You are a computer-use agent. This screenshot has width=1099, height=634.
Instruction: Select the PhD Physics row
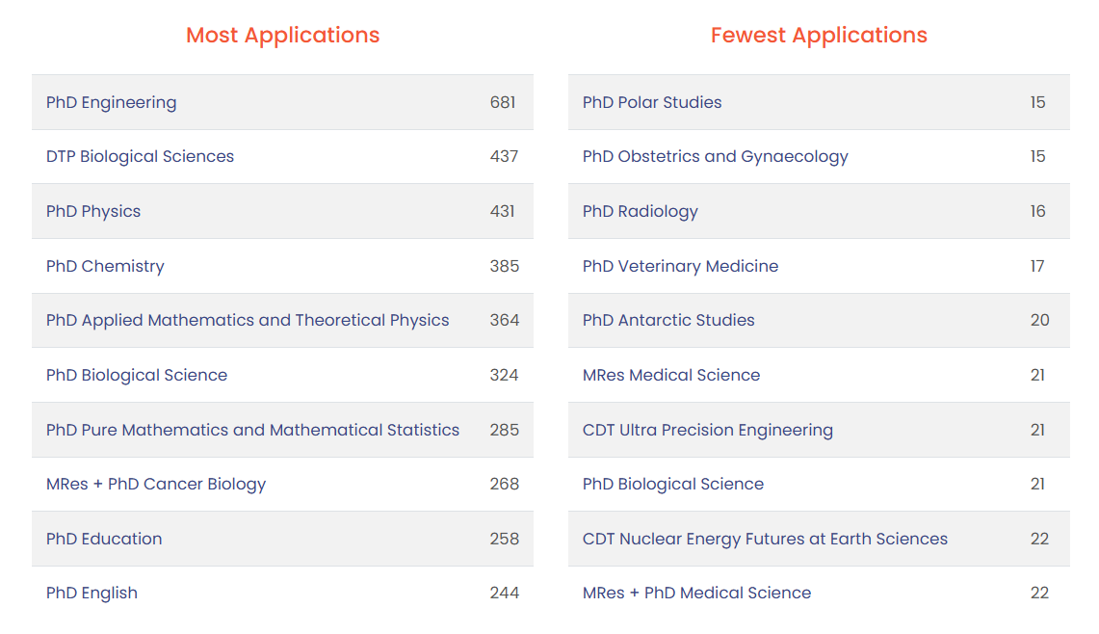(282, 211)
